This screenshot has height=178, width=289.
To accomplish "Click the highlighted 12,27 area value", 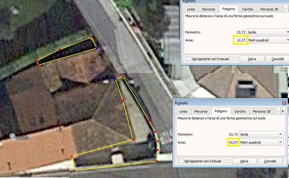I will (x=240, y=40).
